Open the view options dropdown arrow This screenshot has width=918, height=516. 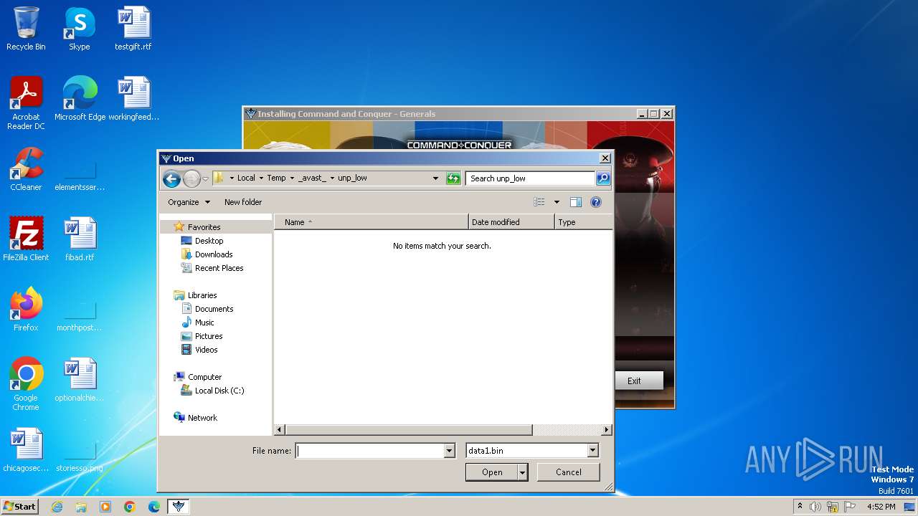click(557, 202)
